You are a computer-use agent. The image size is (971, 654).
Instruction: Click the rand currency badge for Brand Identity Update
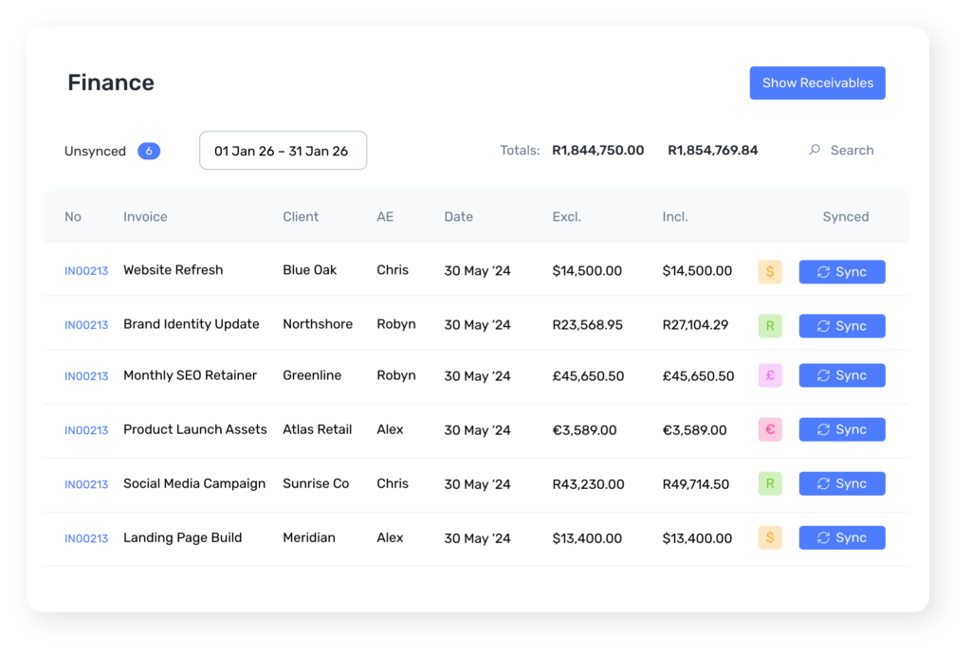tap(770, 325)
